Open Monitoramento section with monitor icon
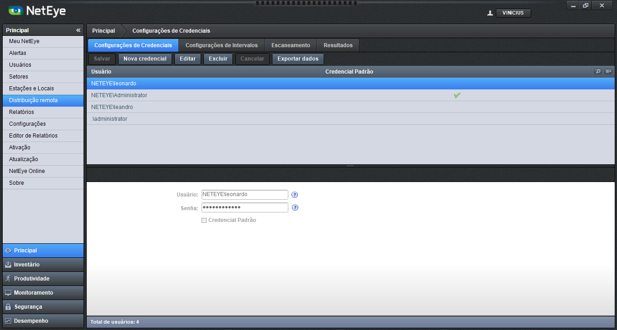This screenshot has width=617, height=330. coord(43,293)
